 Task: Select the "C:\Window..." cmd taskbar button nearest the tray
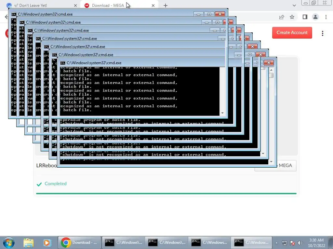(251, 243)
